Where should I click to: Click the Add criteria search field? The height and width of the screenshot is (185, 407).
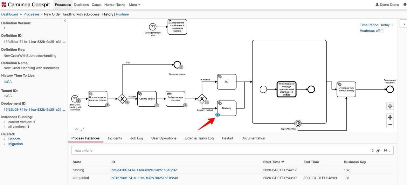pyautogui.click(x=219, y=150)
